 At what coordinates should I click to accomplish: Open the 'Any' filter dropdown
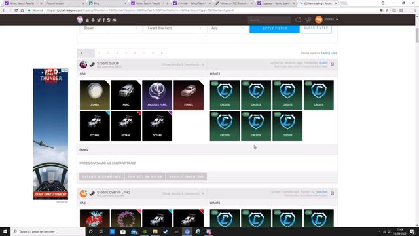(227, 28)
